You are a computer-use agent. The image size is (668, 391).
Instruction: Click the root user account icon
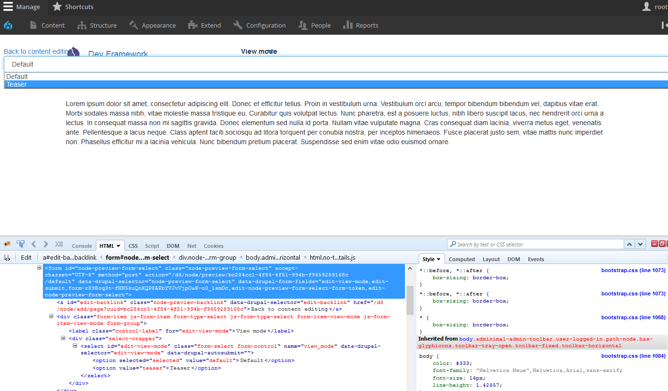646,6
